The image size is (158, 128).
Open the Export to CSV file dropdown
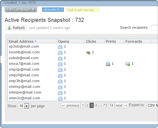pos(152,105)
